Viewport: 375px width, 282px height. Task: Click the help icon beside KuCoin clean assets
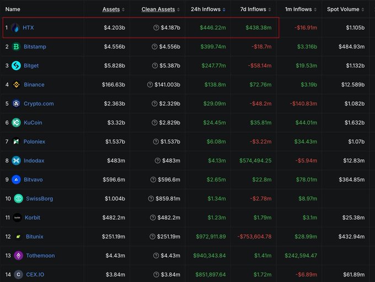[154, 123]
